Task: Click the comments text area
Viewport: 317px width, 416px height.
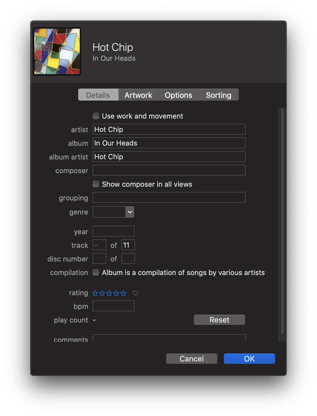Action: pos(169,338)
